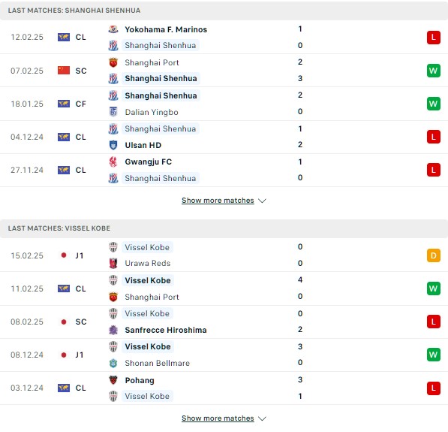Click the China flag beside SC
This screenshot has height=432, width=448.
point(64,71)
